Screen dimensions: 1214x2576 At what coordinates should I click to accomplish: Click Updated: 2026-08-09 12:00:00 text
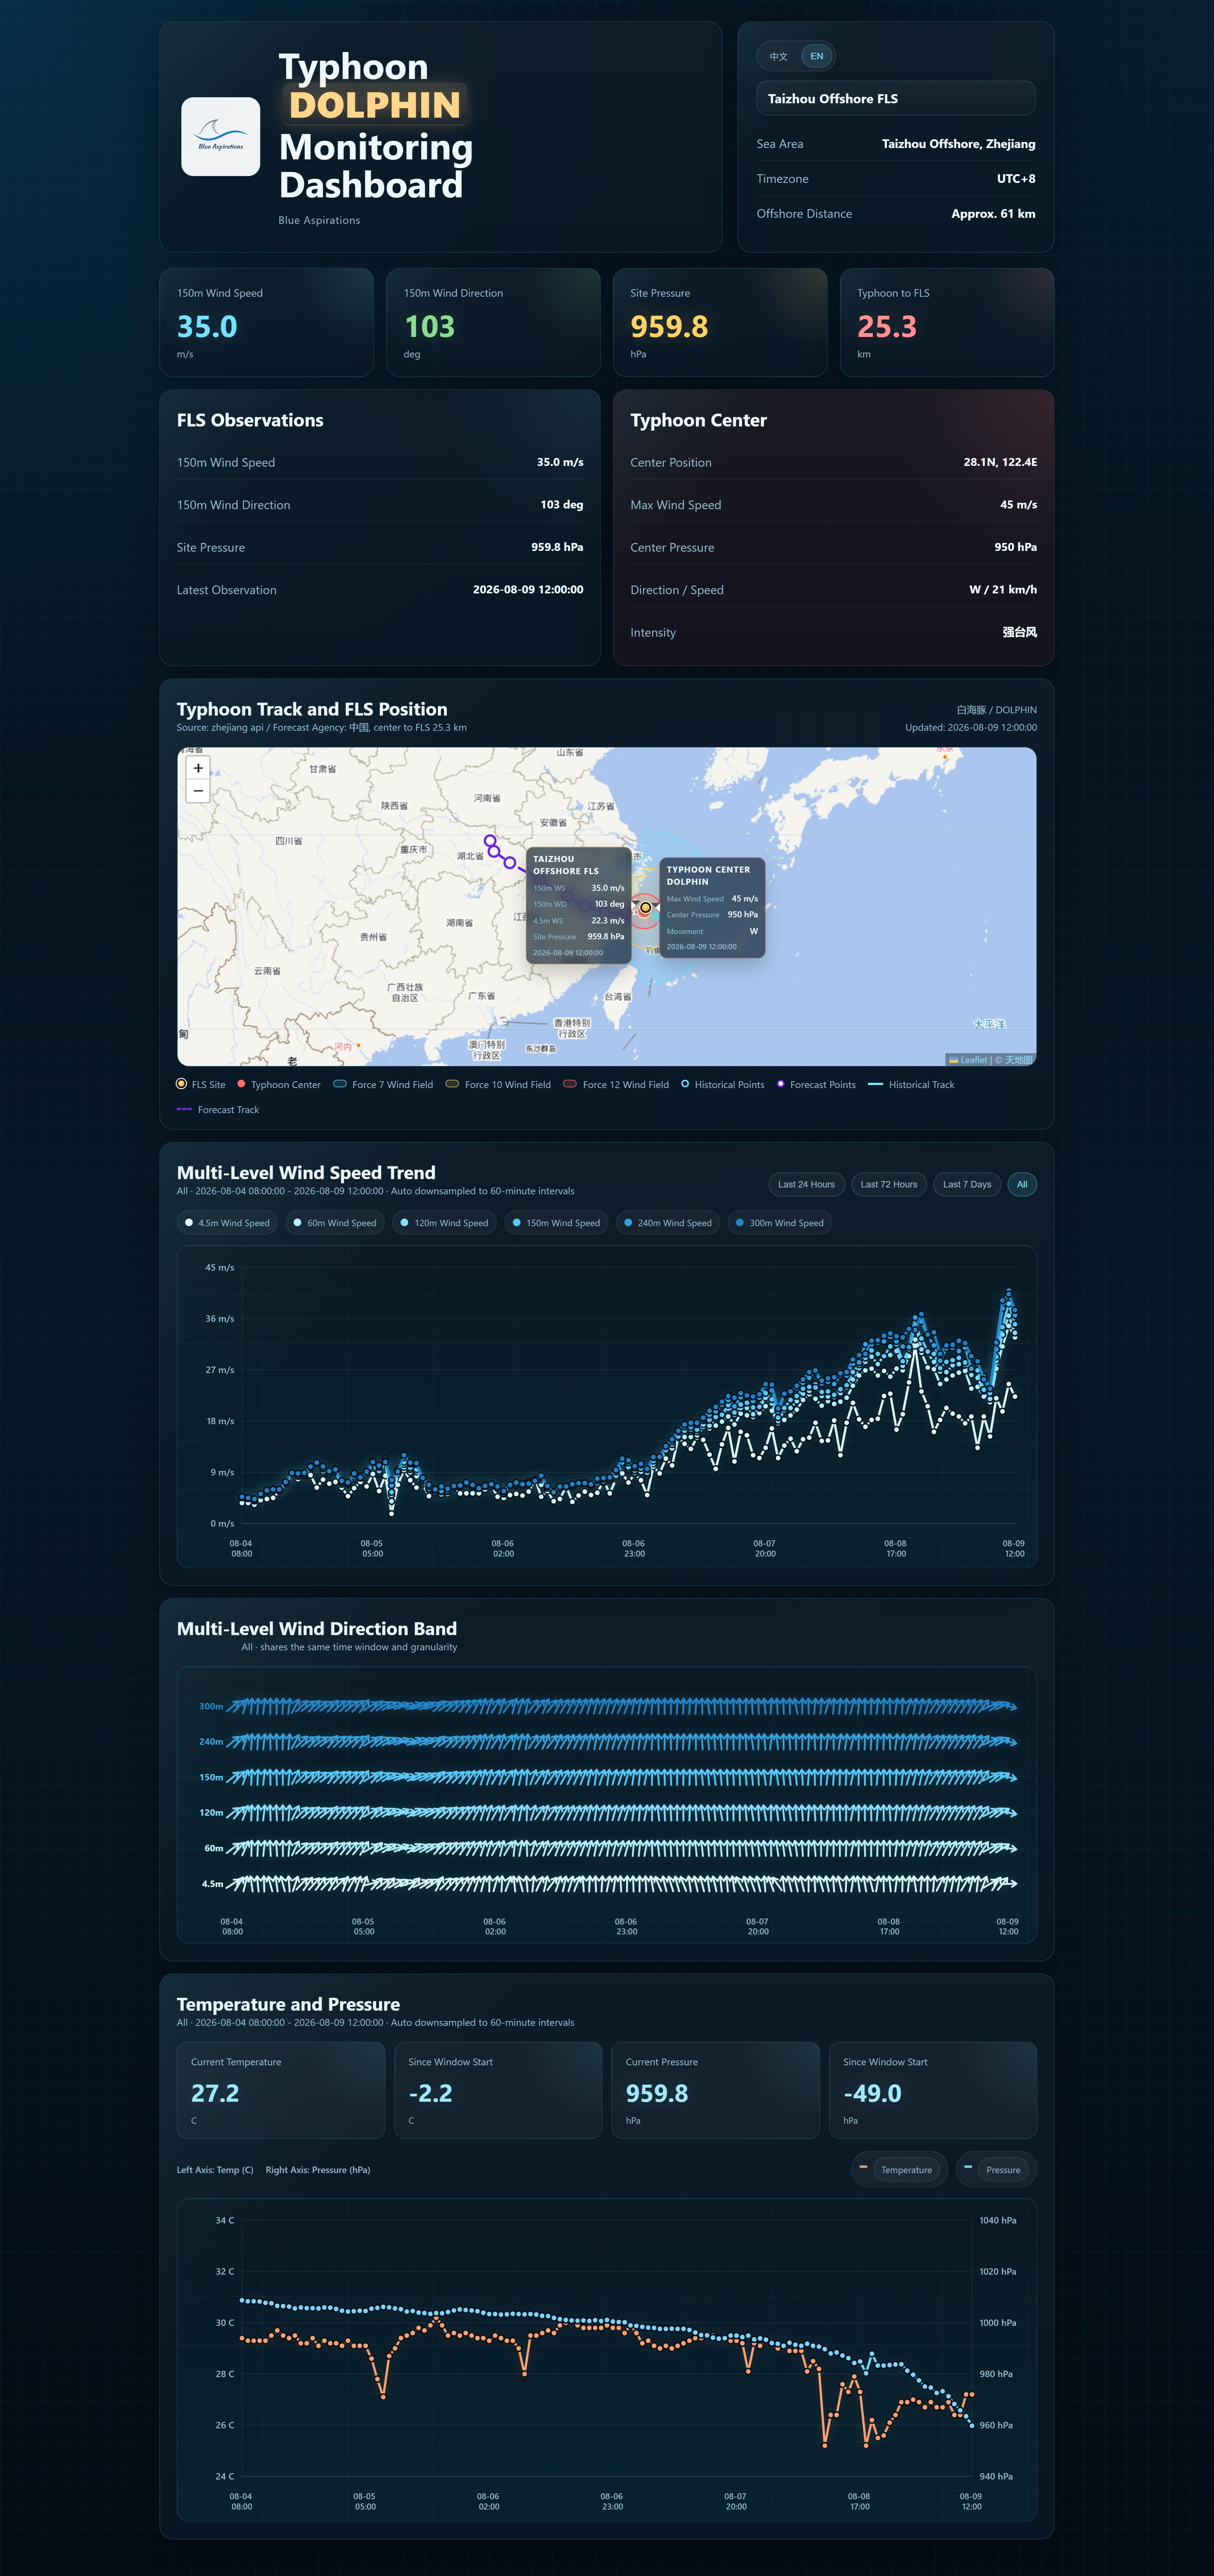(971, 728)
